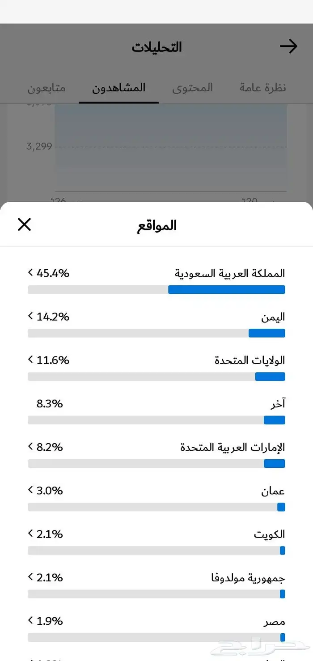313x661 pixels.
Task: Click the المملكة العربية السعودية label
Action: coord(229,273)
